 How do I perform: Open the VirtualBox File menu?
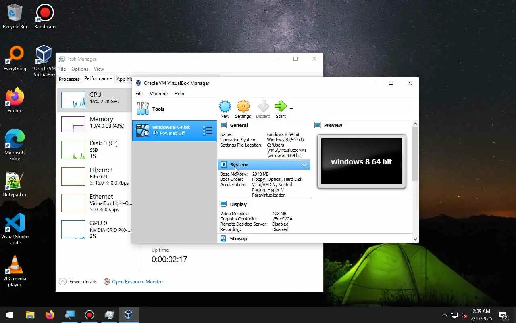click(139, 93)
